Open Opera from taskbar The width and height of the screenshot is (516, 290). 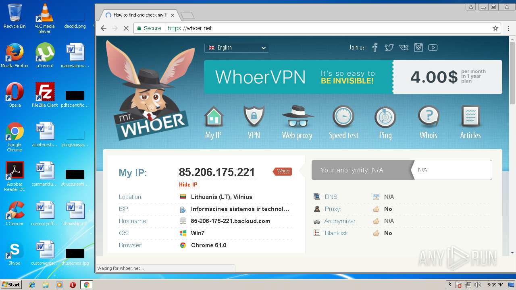coord(73,285)
